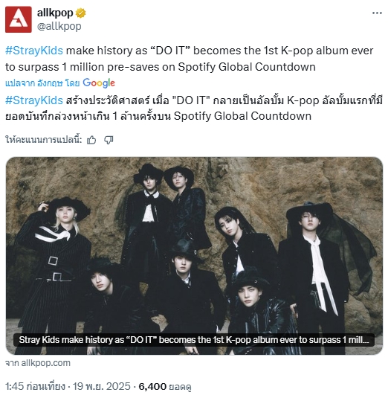This screenshot has width=388, height=398.
Task: Open the allkpop display name profile
Action: 55,13
